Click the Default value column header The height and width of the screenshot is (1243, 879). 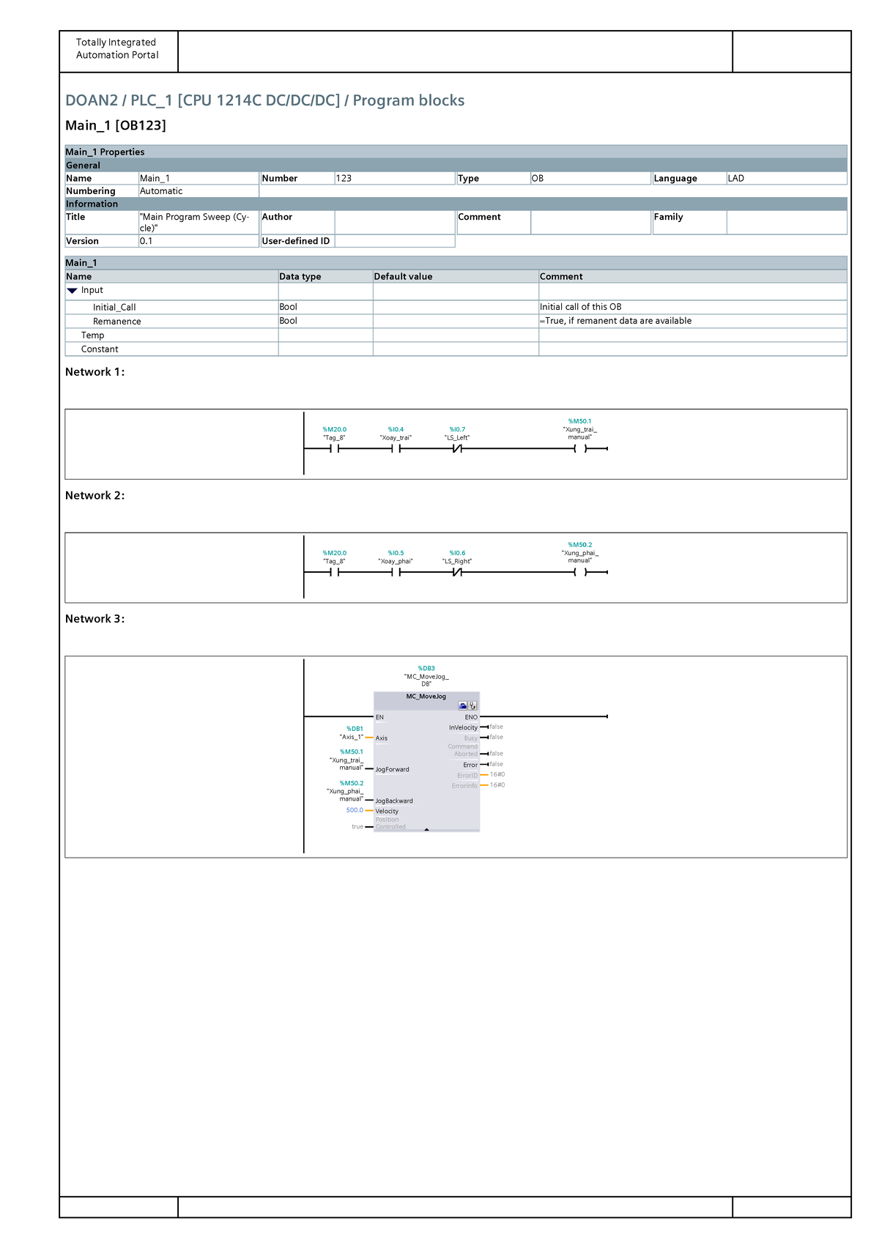point(456,276)
